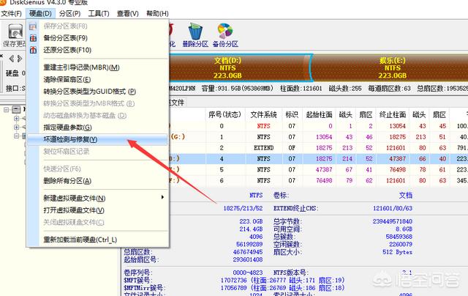Select the 娱乐(E:) partition bar
Screen dimensions: 468x296
390,68
